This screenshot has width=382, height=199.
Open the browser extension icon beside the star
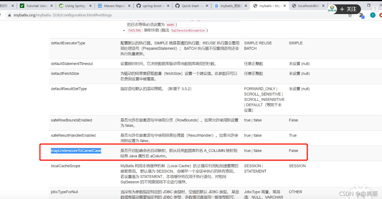(x=361, y=15)
